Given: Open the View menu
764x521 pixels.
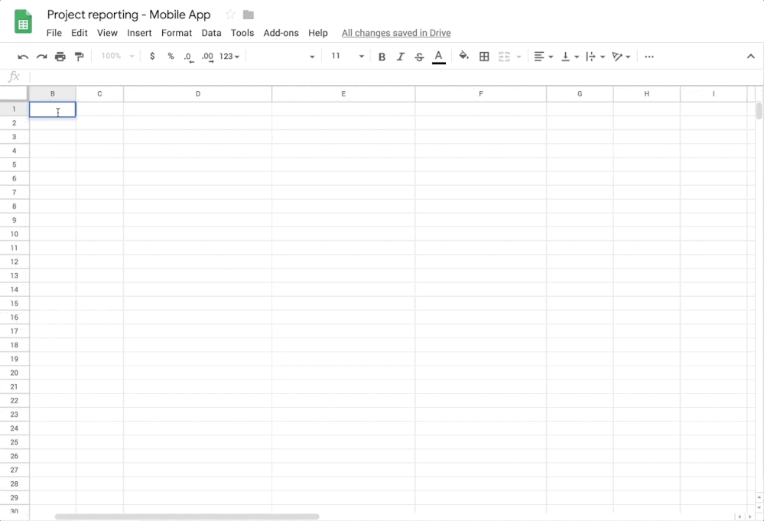Looking at the screenshot, I should tap(107, 33).
